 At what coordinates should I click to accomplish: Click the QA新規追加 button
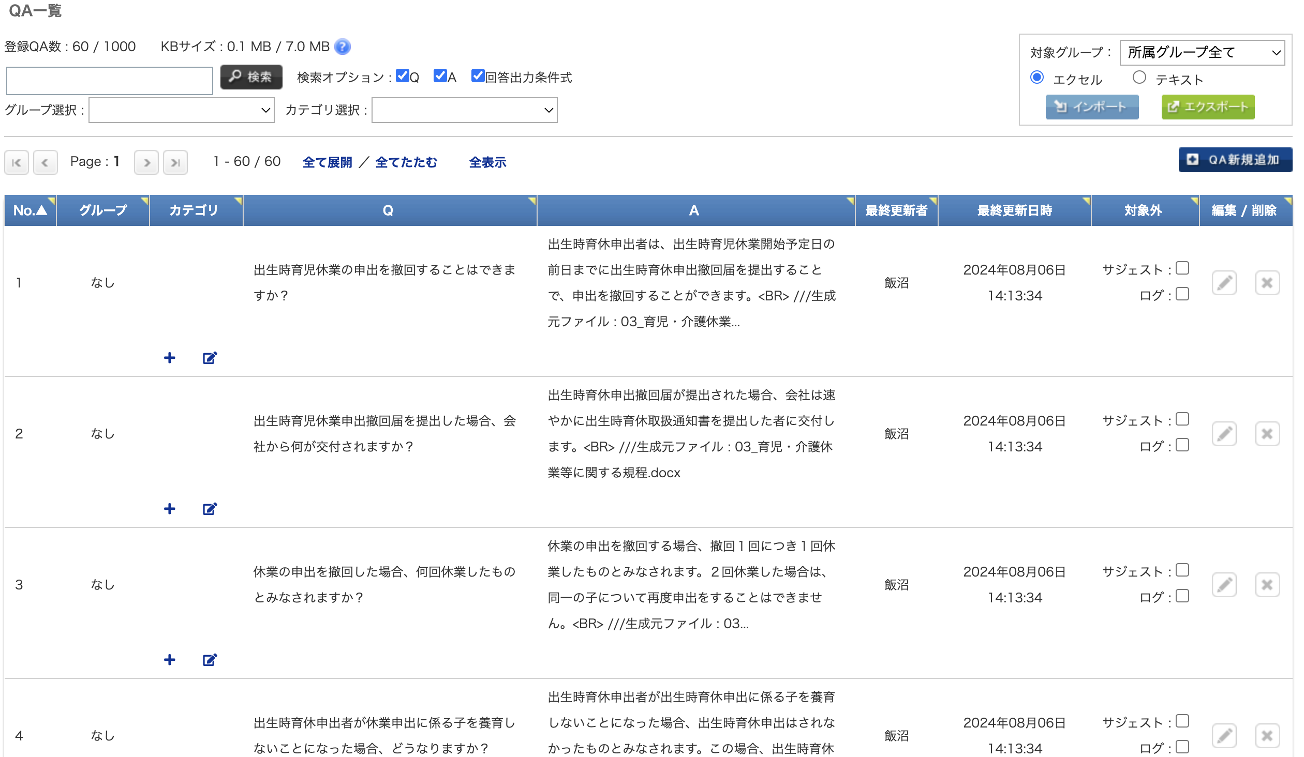[1235, 160]
